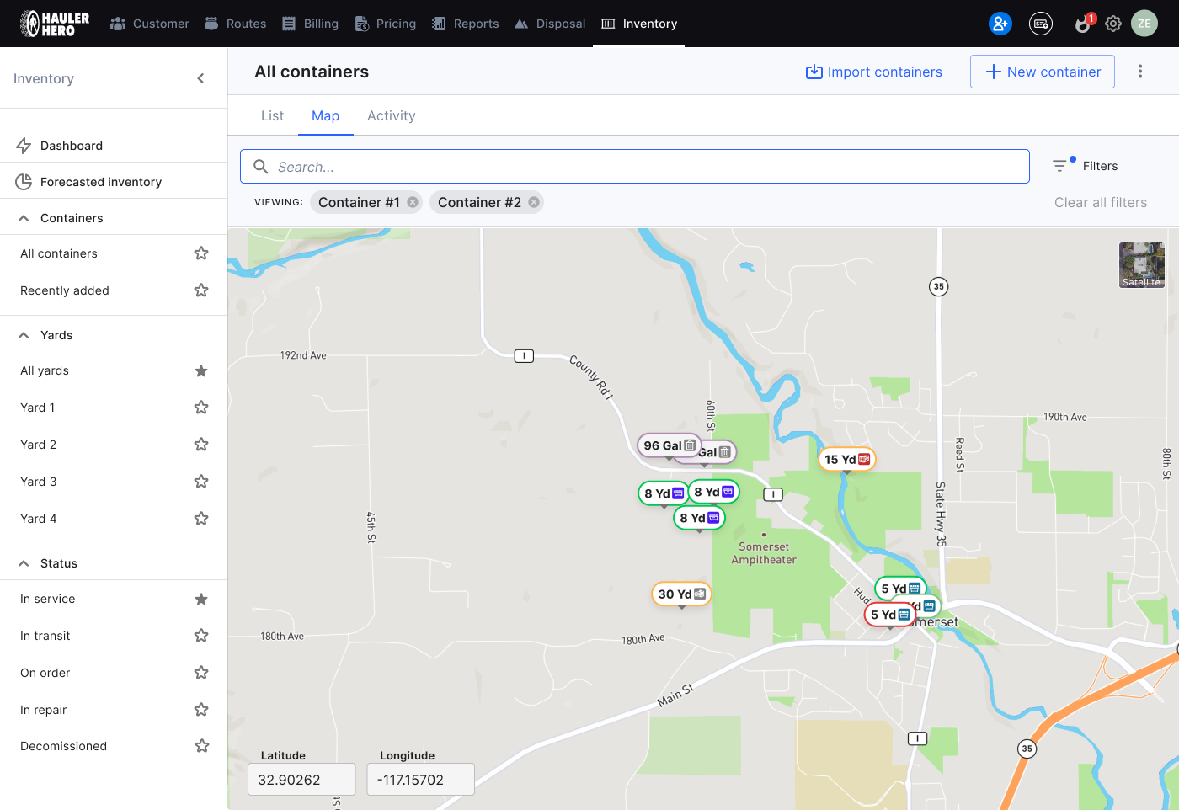Remove the Container #2 filter chip
The height and width of the screenshot is (810, 1179).
(x=534, y=202)
